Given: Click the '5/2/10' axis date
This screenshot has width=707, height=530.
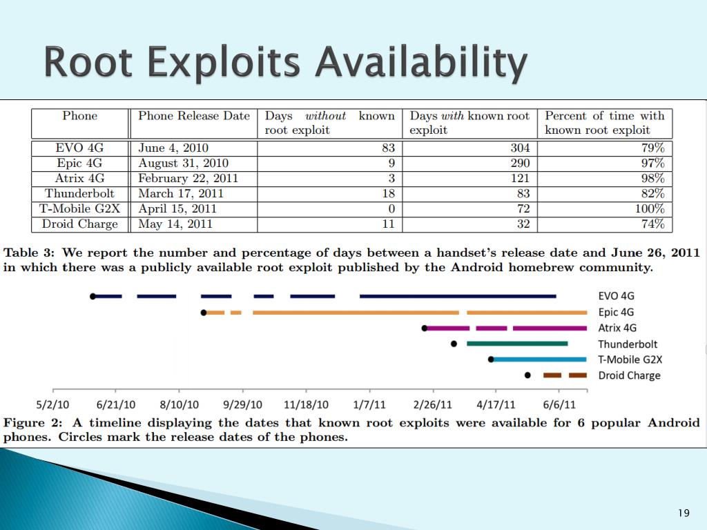Looking at the screenshot, I should [x=52, y=404].
